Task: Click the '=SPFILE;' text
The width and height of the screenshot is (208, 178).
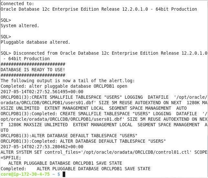Action: click(x=11, y=158)
